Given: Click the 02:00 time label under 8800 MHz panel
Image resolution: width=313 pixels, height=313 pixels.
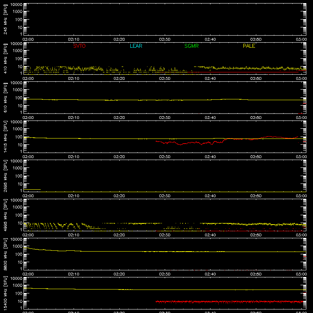Looking at the screenshot, I should pyautogui.click(x=28, y=274).
